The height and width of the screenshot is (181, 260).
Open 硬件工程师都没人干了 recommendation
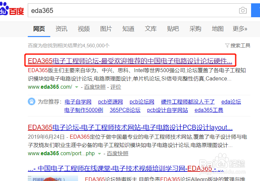[188, 102]
